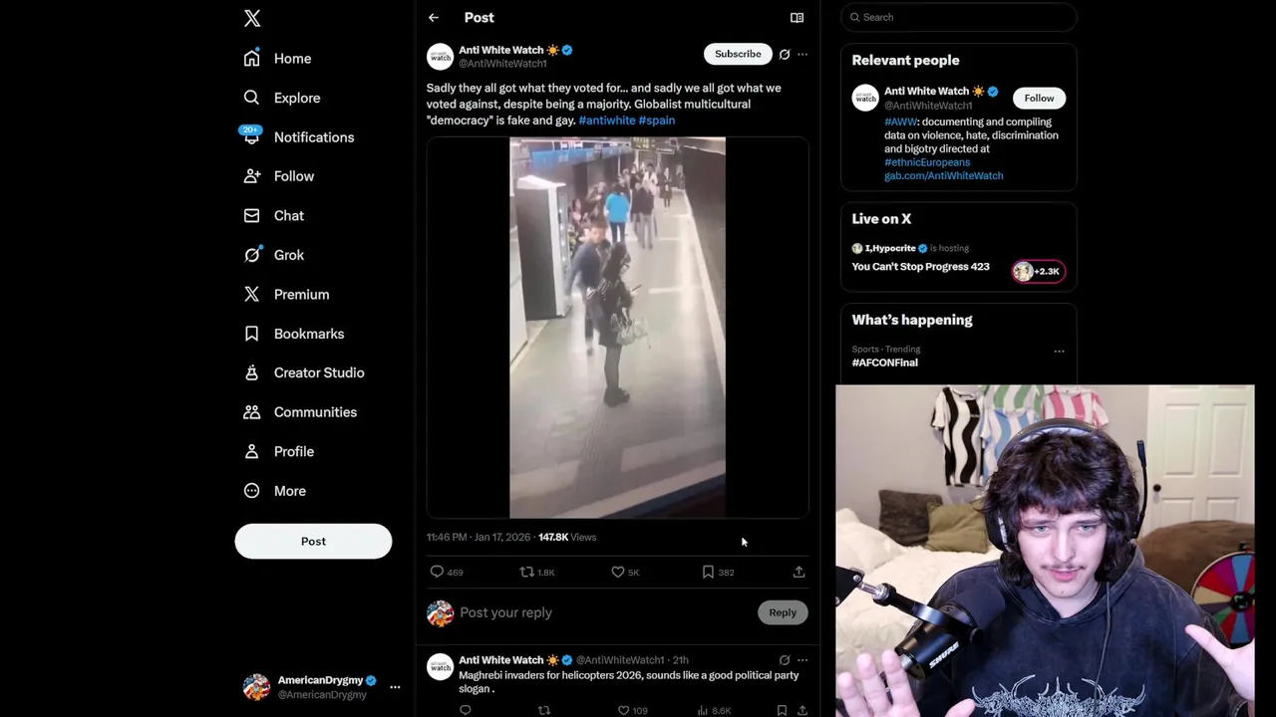Like the reply with 109 likes
This screenshot has height=717, width=1276.
point(632,710)
